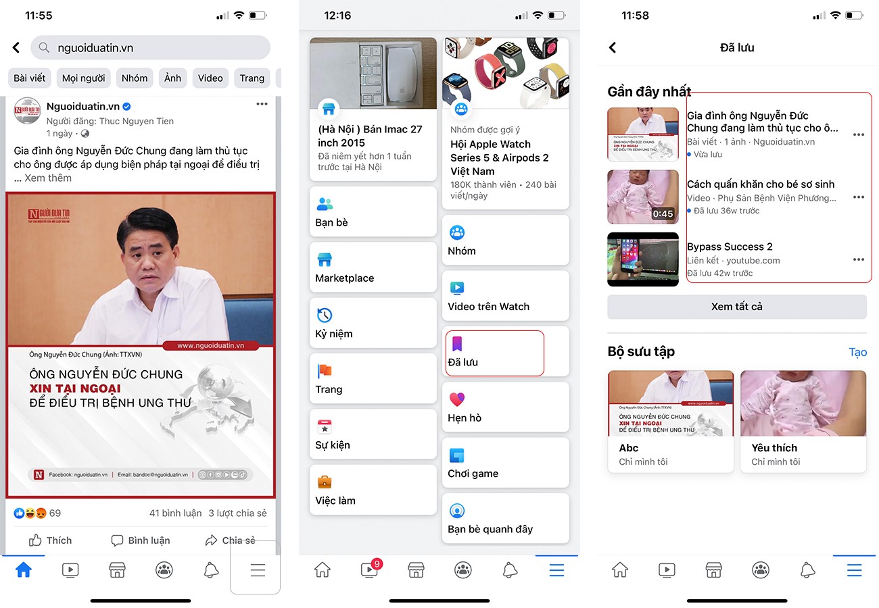The width and height of the screenshot is (879, 608).
Task: Open the baby video thumbnail with 0:45
Action: pyautogui.click(x=643, y=197)
